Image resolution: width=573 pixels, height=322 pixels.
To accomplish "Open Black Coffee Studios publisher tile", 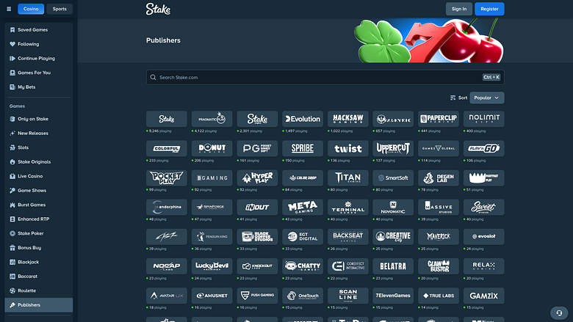I will click(x=257, y=237).
